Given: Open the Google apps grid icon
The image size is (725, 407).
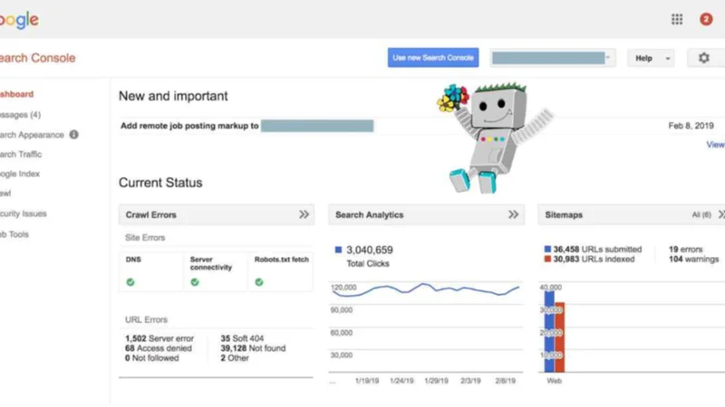Looking at the screenshot, I should click(x=677, y=19).
